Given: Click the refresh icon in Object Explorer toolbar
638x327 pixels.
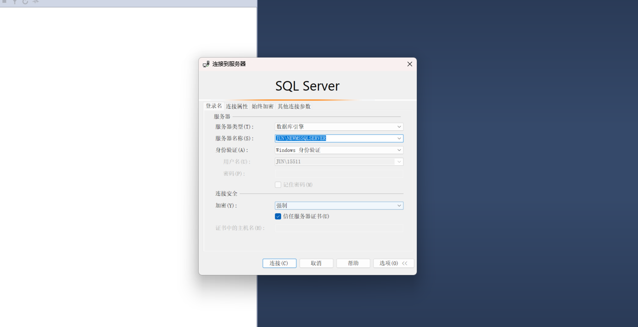Looking at the screenshot, I should click(25, 2).
